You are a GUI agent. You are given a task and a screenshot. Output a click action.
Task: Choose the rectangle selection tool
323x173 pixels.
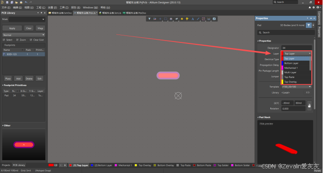[166, 19]
